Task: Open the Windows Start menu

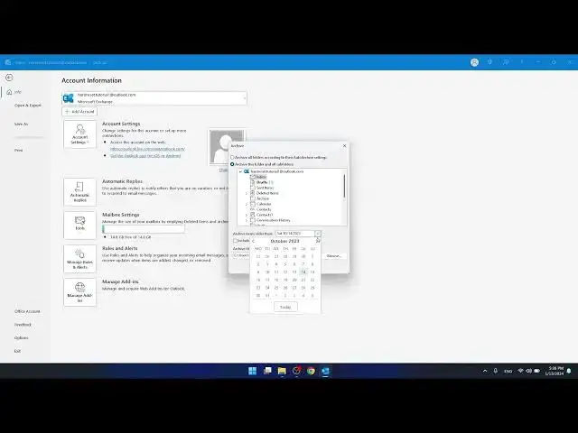Action: (253, 371)
